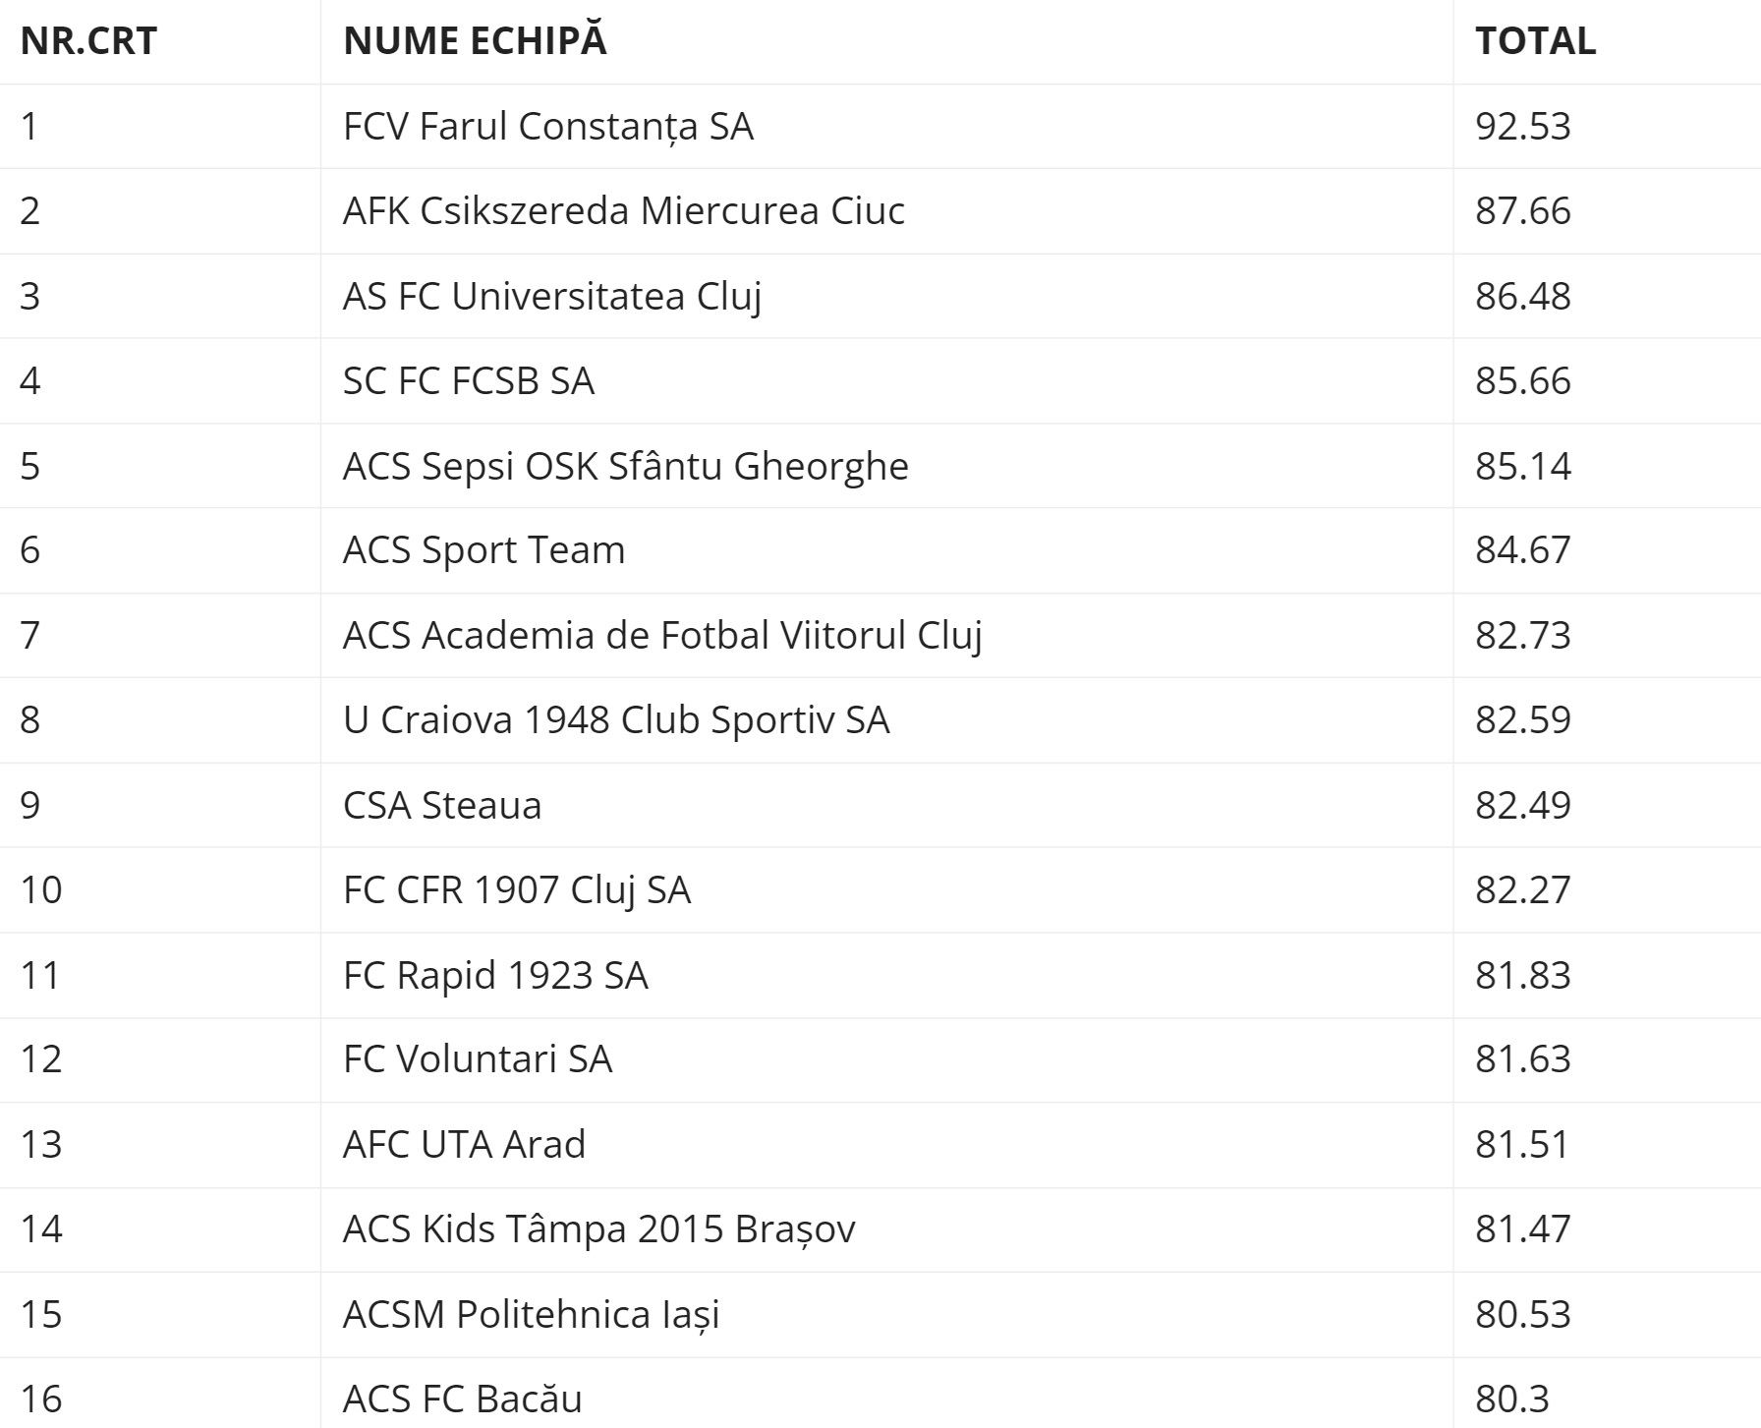Select FC CFR 1907 Cluj SA
This screenshot has width=1761, height=1428.
tap(517, 890)
